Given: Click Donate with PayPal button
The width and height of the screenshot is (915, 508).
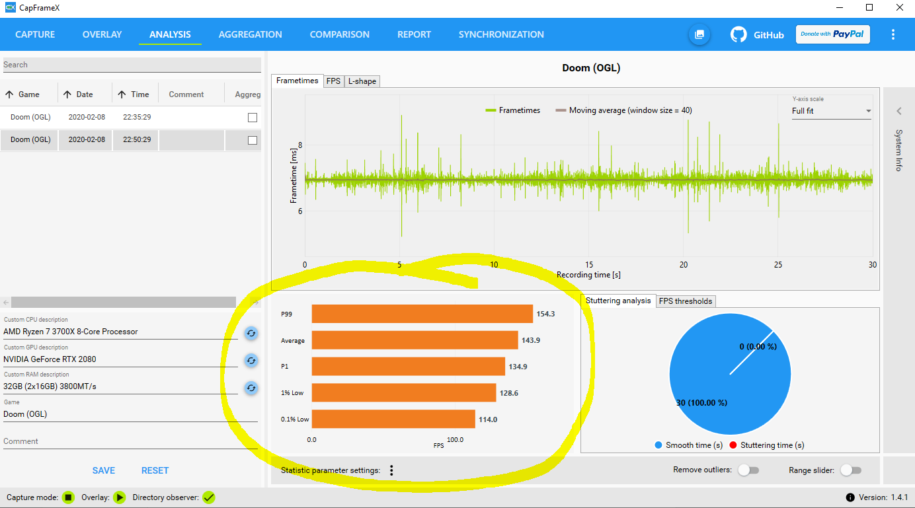Looking at the screenshot, I should click(x=833, y=34).
